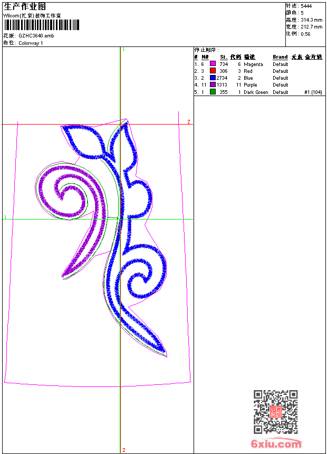Click the 'Wilcom' studio name line

point(32,16)
